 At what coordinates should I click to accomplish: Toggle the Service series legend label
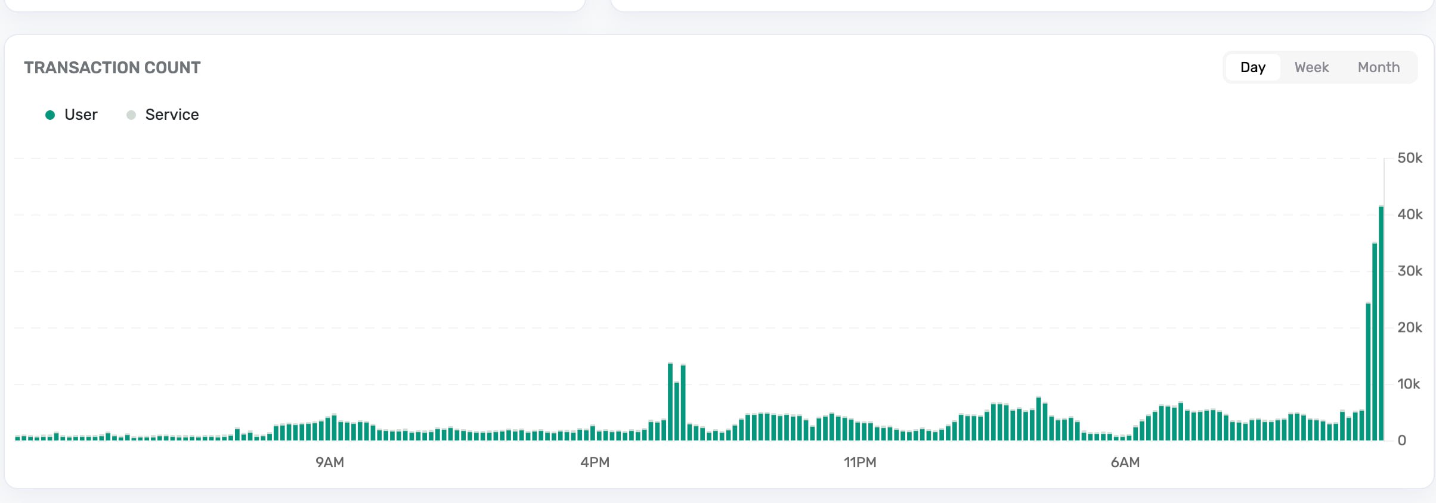172,114
